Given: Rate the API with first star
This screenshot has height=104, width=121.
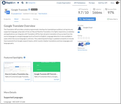Looking at the screenshot, I should click(x=79, y=38).
